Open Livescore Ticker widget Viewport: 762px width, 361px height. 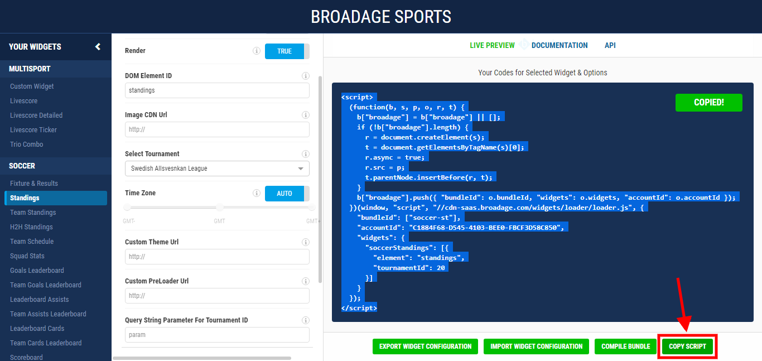click(x=33, y=130)
